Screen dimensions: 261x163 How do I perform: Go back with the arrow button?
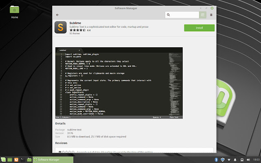(57, 15)
